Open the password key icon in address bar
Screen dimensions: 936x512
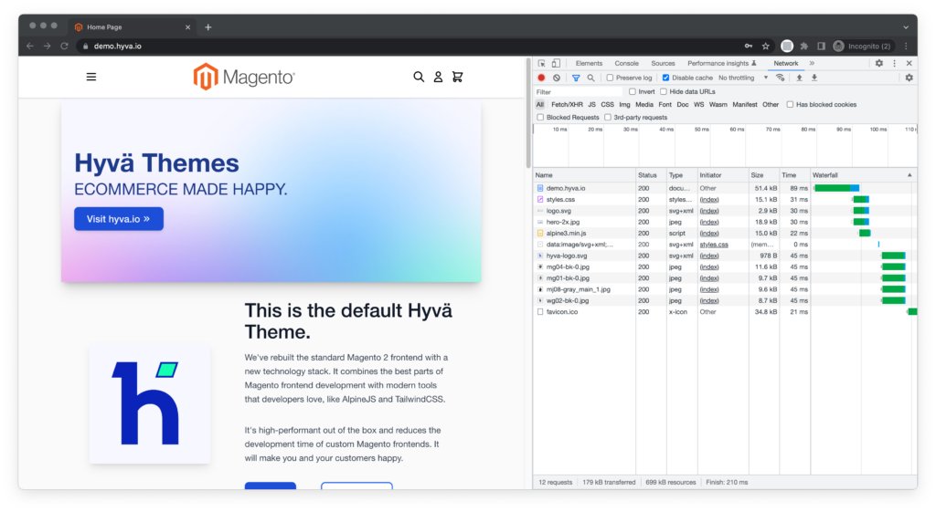(x=749, y=46)
